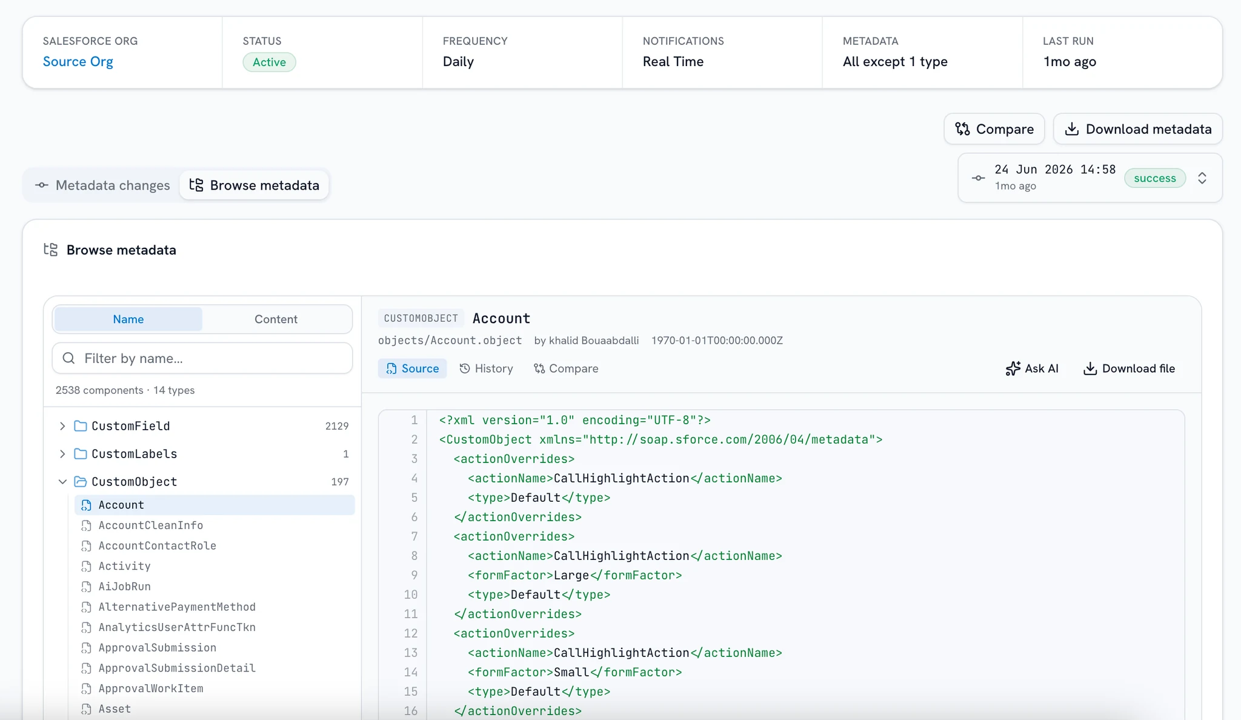This screenshot has height=720, width=1241.
Task: Click the open CustomObject folder icon
Action: pyautogui.click(x=80, y=482)
